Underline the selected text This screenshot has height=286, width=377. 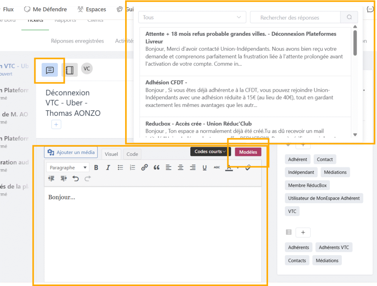pos(204,168)
